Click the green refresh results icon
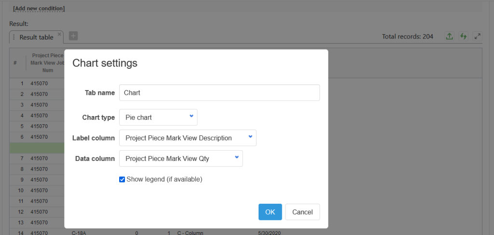This screenshot has width=494, height=235. pyautogui.click(x=463, y=36)
